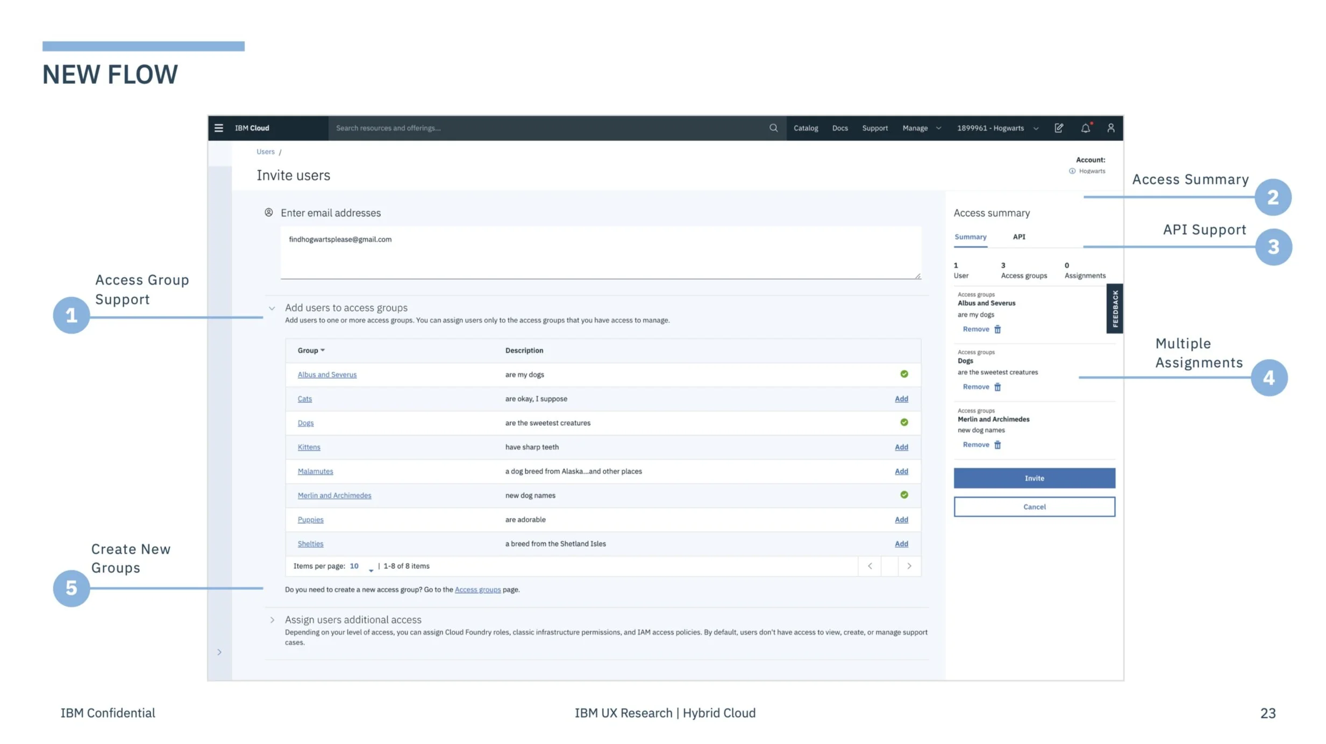Collapse Add users to access groups section
The width and height of the screenshot is (1326, 744).
tap(272, 308)
